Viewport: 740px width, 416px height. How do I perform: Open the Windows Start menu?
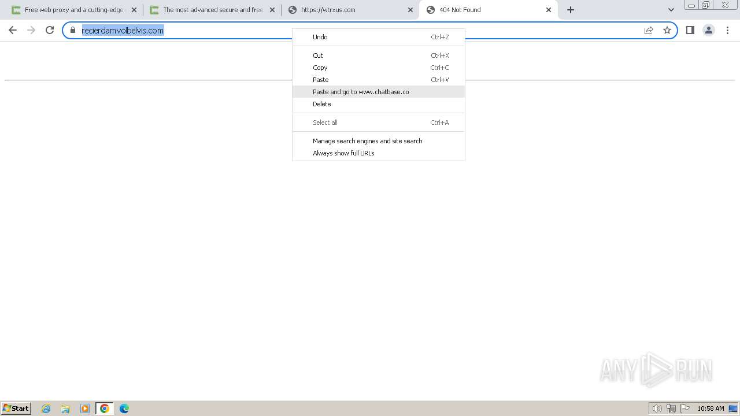pyautogui.click(x=16, y=408)
